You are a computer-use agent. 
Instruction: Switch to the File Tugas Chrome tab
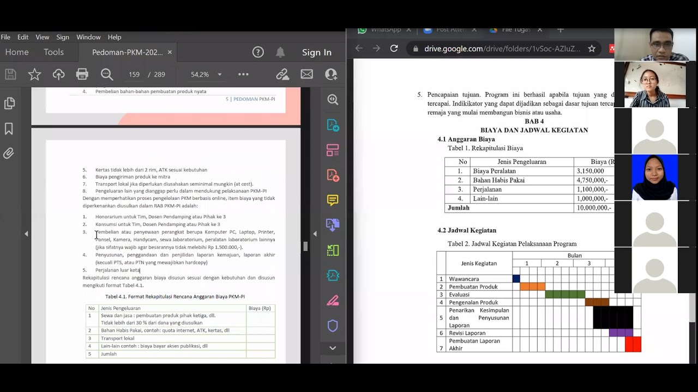coord(510,29)
